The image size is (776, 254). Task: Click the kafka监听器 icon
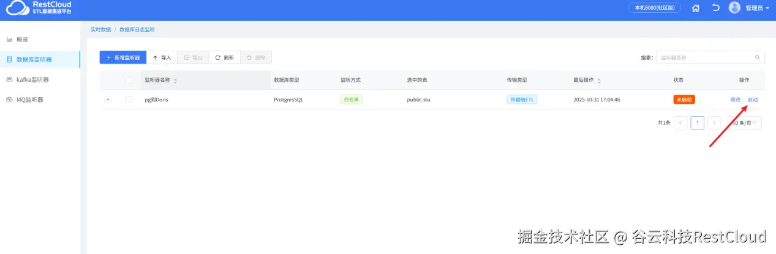point(9,79)
